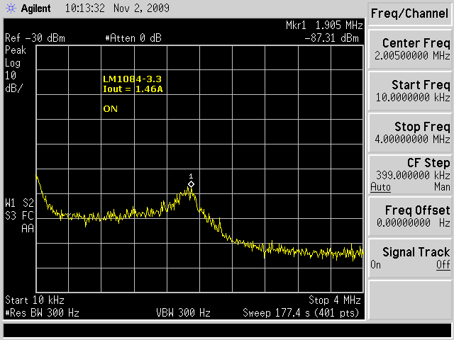Click the VBW 300 Hz label
This screenshot has width=454, height=340.
pyautogui.click(x=183, y=313)
